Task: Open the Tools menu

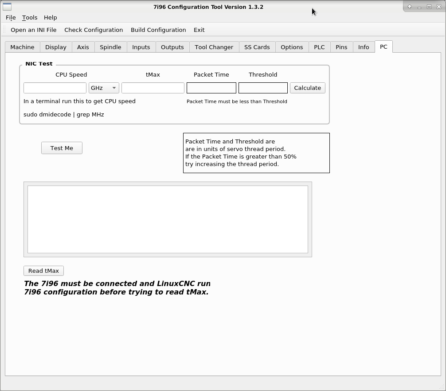Action: coord(30,18)
